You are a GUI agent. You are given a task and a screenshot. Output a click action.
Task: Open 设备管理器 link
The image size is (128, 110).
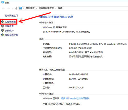tap(10, 22)
